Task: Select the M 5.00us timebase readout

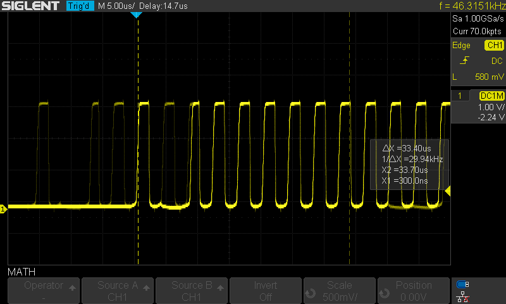Action: [x=116, y=6]
